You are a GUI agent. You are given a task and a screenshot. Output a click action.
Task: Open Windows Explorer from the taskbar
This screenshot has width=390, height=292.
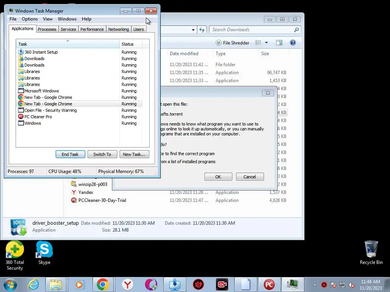click(56, 284)
